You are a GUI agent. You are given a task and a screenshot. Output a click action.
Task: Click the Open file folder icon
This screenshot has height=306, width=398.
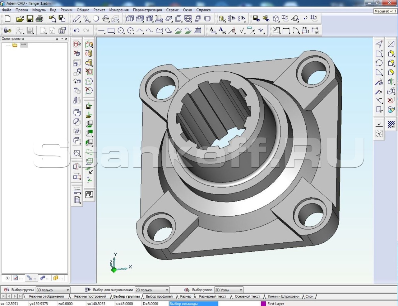20,19
